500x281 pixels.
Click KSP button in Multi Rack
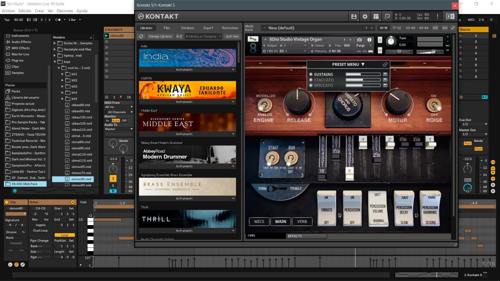click(x=435, y=28)
